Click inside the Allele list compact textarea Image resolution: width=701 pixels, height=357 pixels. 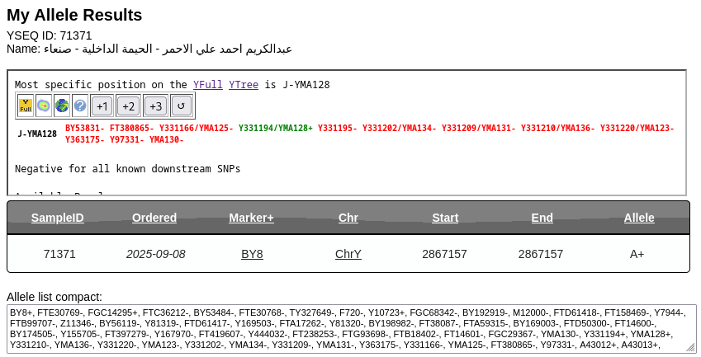pos(352,329)
